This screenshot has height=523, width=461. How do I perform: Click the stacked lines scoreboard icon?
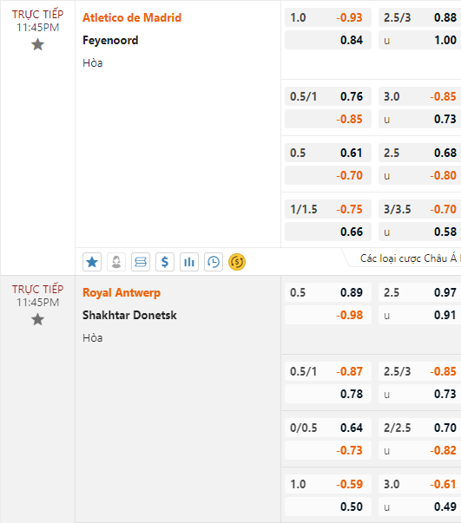coord(141,262)
